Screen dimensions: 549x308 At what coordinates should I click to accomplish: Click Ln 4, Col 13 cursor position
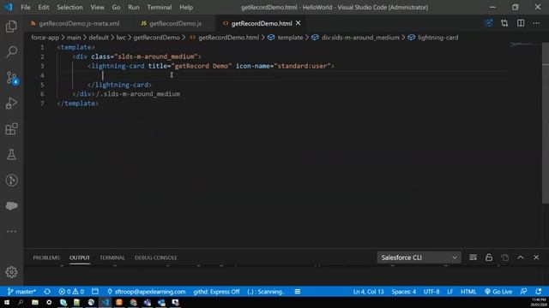pos(368,292)
